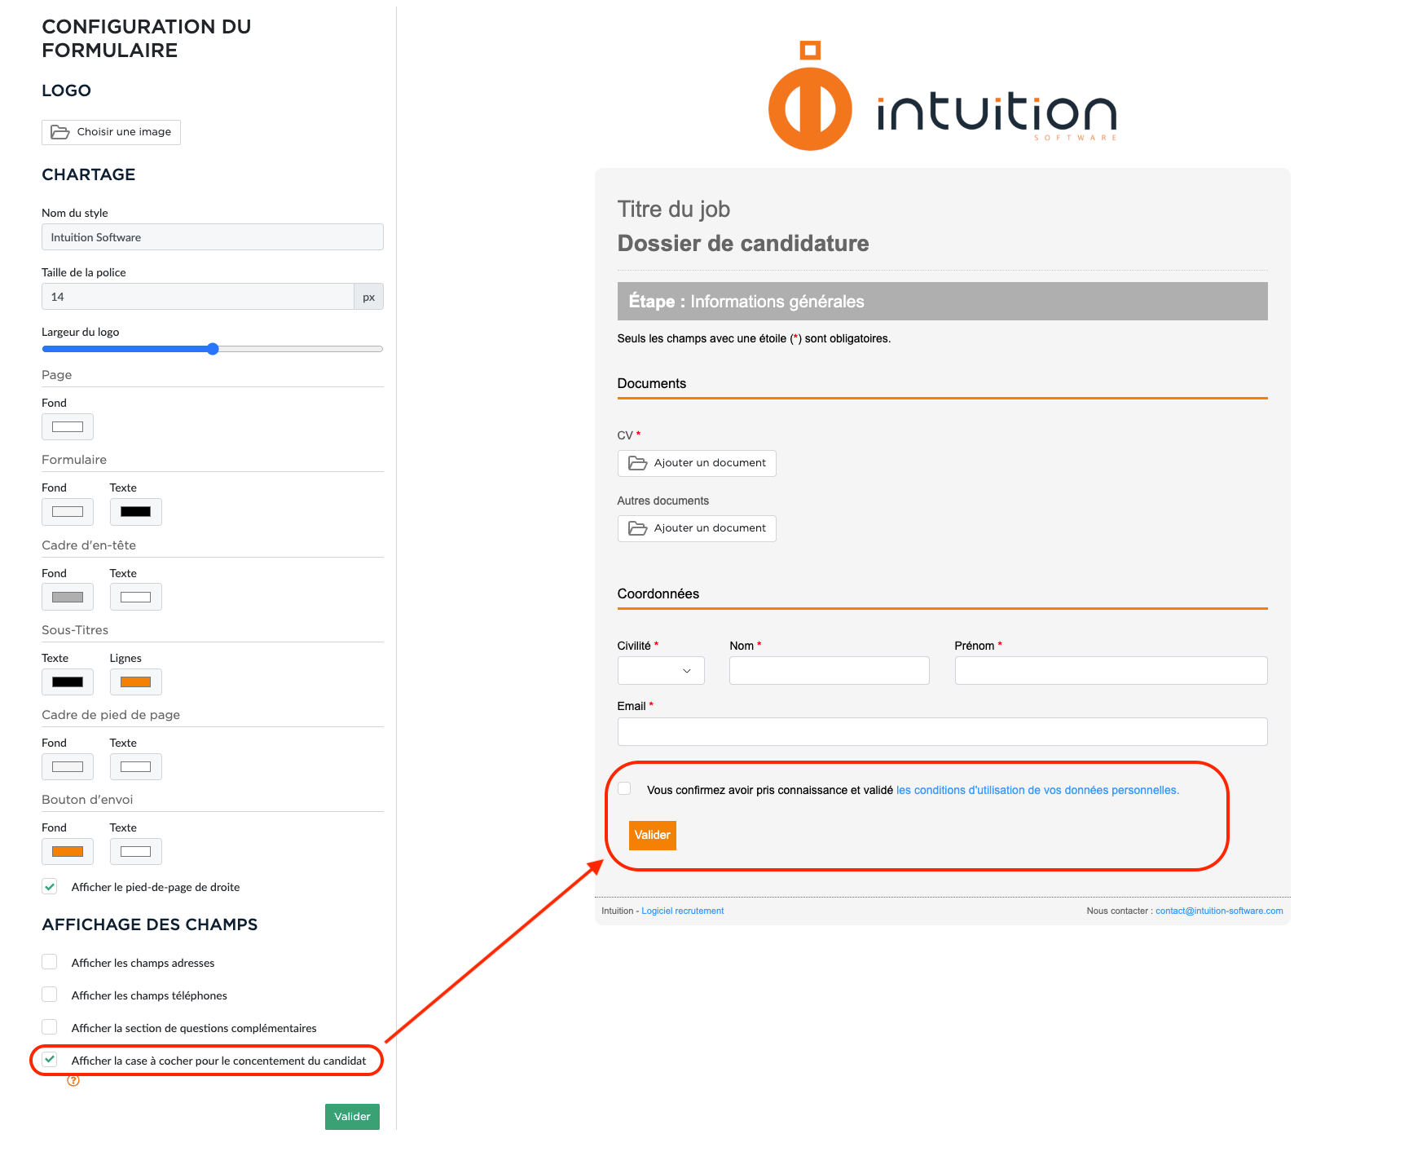Click the Coordonnées section heading
1413x1156 pixels.
click(658, 594)
